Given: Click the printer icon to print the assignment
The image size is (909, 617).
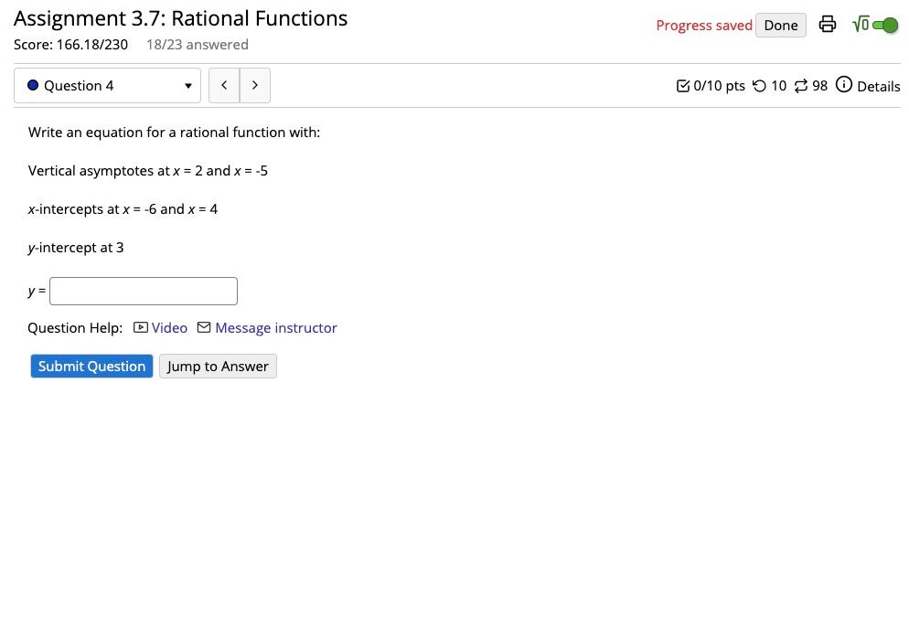Looking at the screenshot, I should [828, 25].
